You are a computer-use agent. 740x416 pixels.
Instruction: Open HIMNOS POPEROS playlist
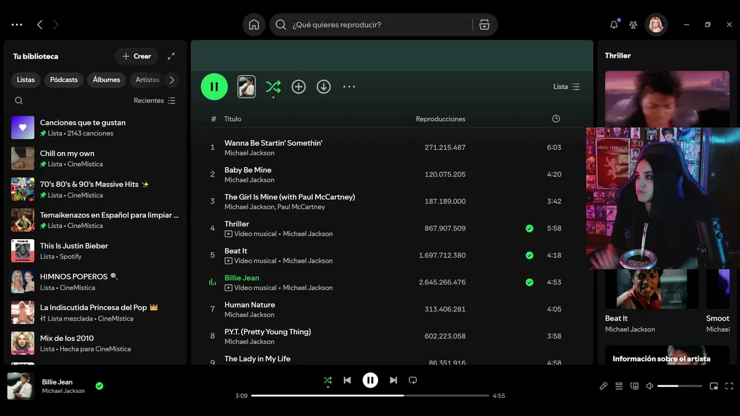[x=95, y=281]
